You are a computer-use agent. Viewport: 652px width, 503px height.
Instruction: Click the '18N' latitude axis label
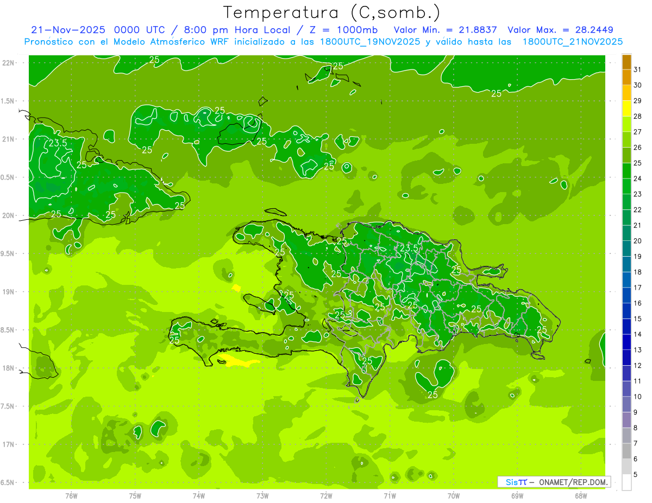click(x=9, y=368)
